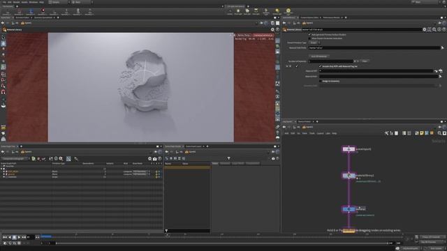Jump to the last frame
447x251 pixels.
click(x=24, y=237)
